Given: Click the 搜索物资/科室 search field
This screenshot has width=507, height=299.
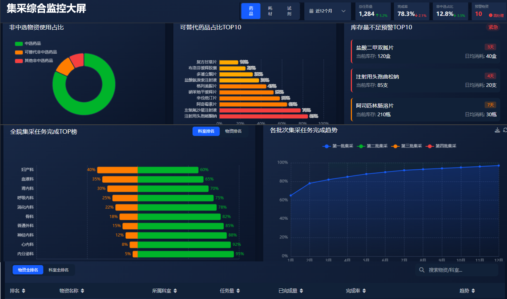Looking at the screenshot, I should point(461,270).
